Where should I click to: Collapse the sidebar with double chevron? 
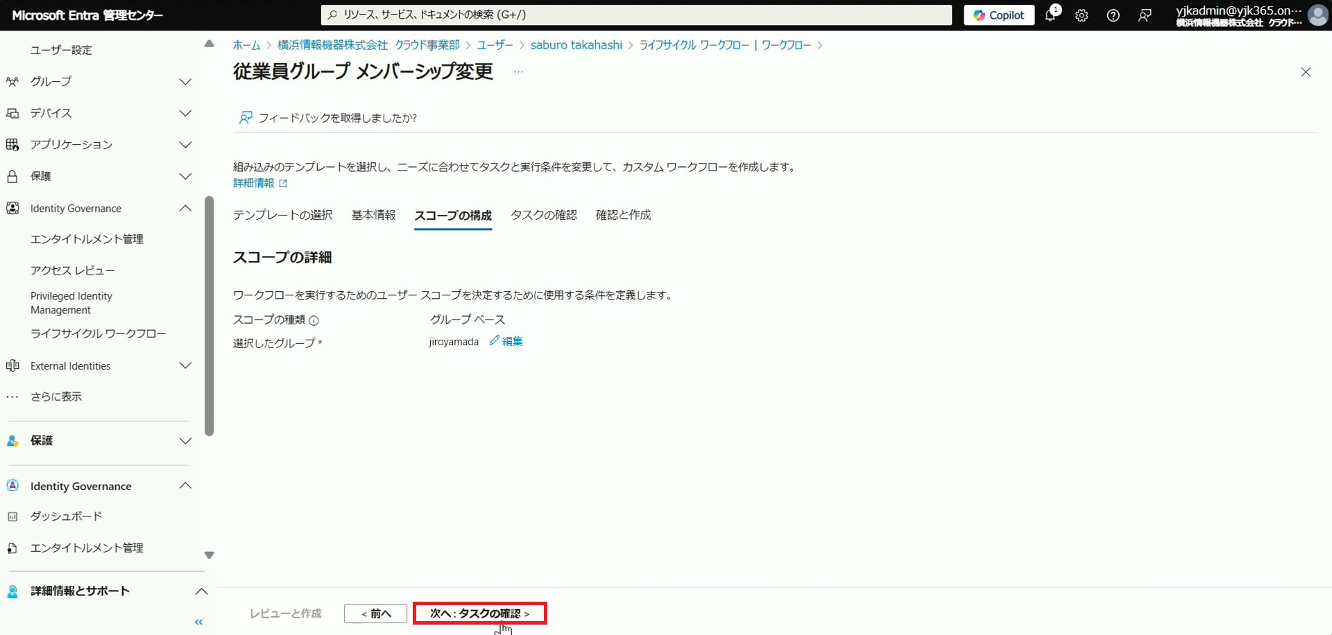click(x=199, y=622)
